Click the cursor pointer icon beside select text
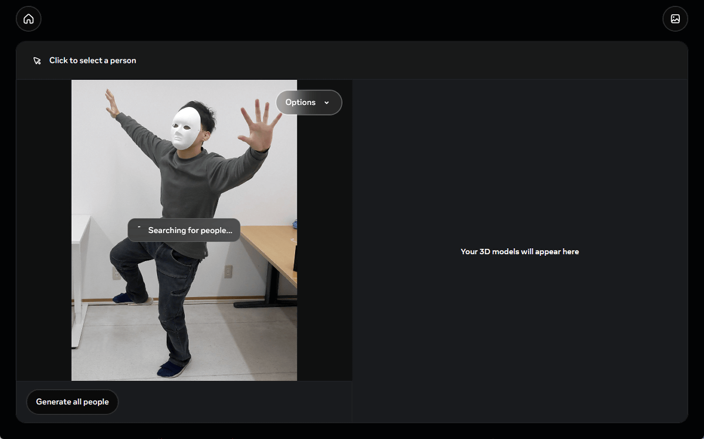 38,60
